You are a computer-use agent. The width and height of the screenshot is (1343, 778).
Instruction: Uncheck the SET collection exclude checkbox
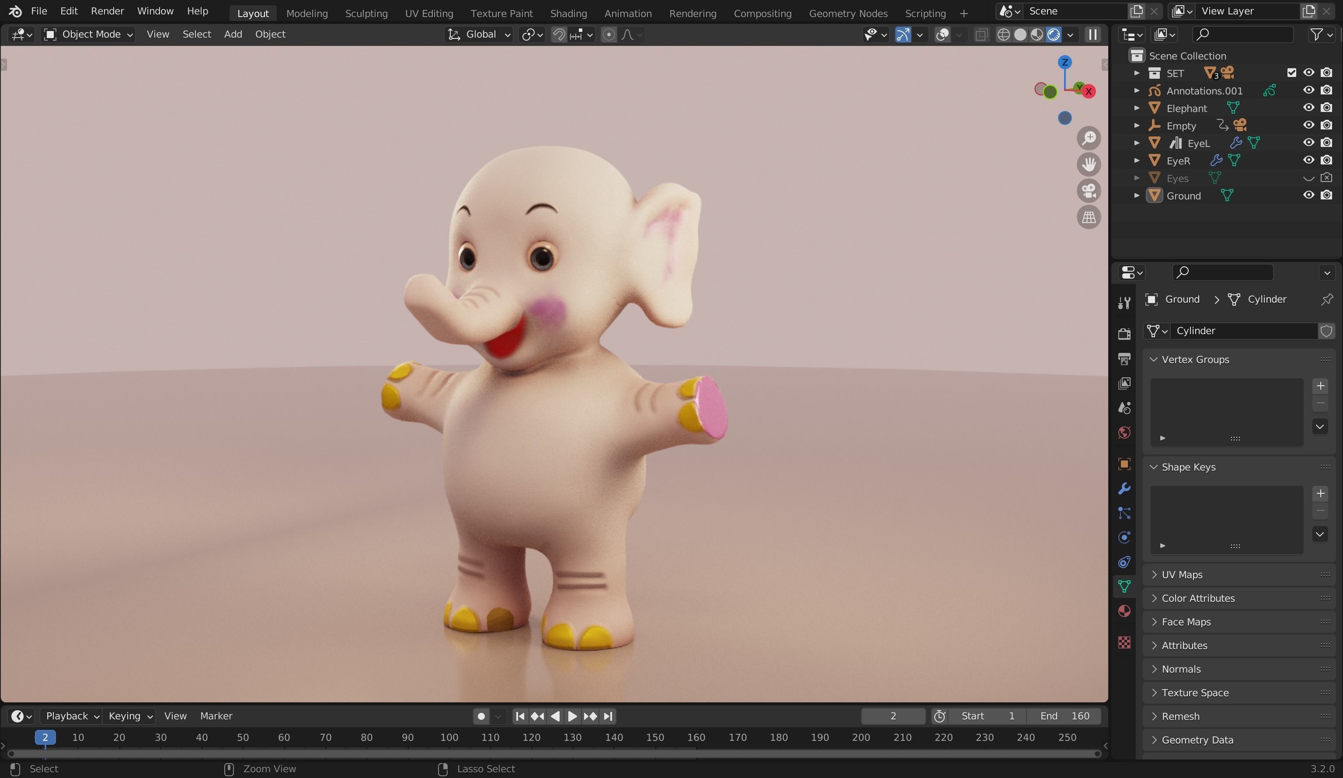pyautogui.click(x=1291, y=73)
